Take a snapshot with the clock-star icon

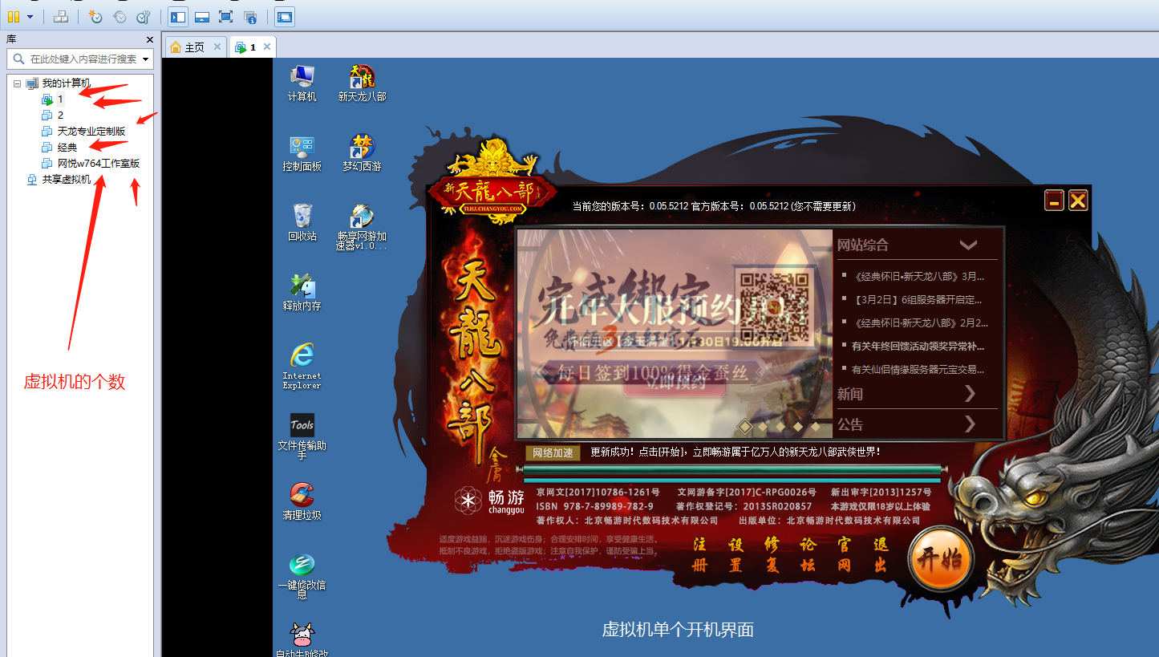[x=95, y=16]
